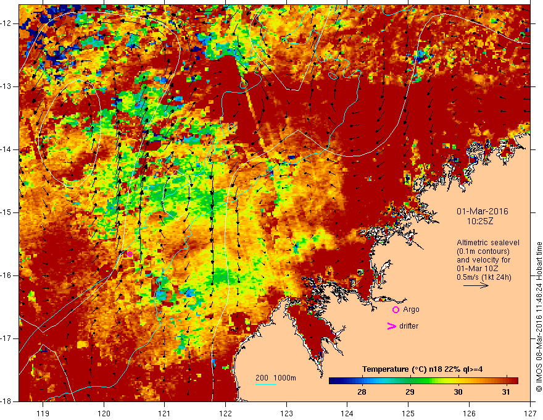The height and width of the screenshot is (420, 543).
Task: Click the colorbar tick label '30'
Action: [x=458, y=392]
